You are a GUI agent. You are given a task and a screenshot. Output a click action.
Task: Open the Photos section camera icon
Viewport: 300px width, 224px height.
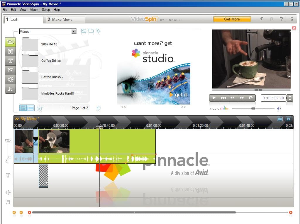(x=10, y=70)
